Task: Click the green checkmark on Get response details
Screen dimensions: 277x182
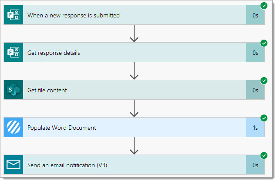Action: (x=264, y=43)
